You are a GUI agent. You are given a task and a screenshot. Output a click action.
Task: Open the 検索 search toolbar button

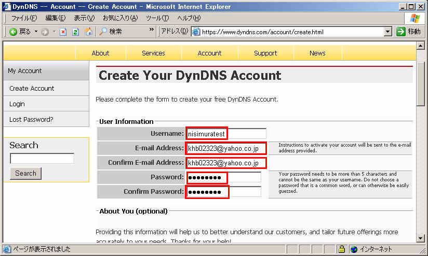(x=111, y=32)
